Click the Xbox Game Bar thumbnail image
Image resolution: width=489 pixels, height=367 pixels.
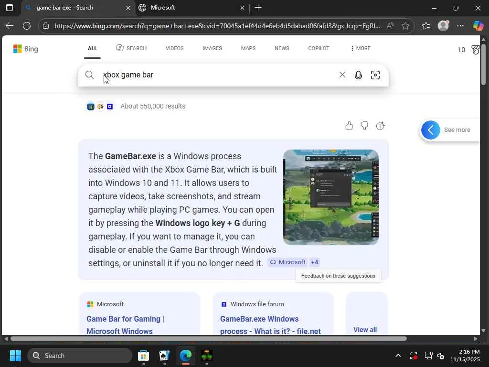click(x=331, y=197)
